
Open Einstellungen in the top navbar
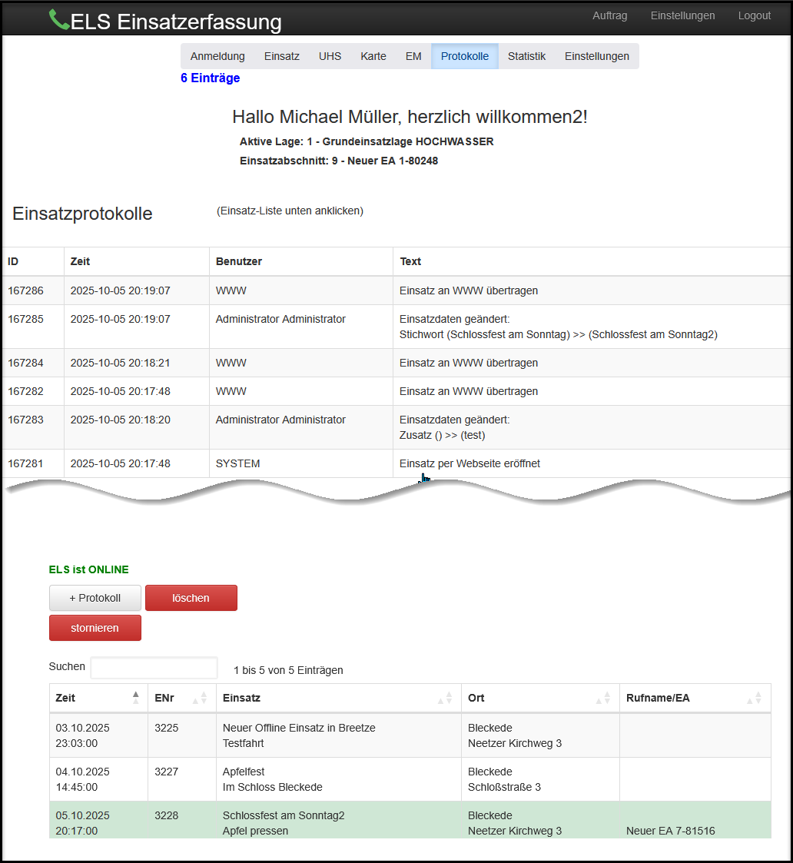pyautogui.click(x=682, y=15)
